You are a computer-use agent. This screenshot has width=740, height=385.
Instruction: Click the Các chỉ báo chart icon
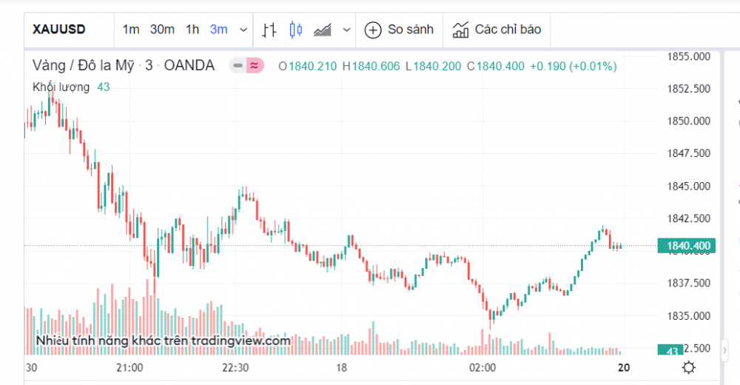(x=461, y=30)
